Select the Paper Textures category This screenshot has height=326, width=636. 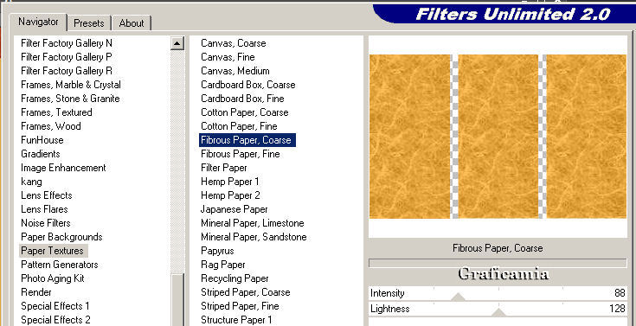(53, 251)
